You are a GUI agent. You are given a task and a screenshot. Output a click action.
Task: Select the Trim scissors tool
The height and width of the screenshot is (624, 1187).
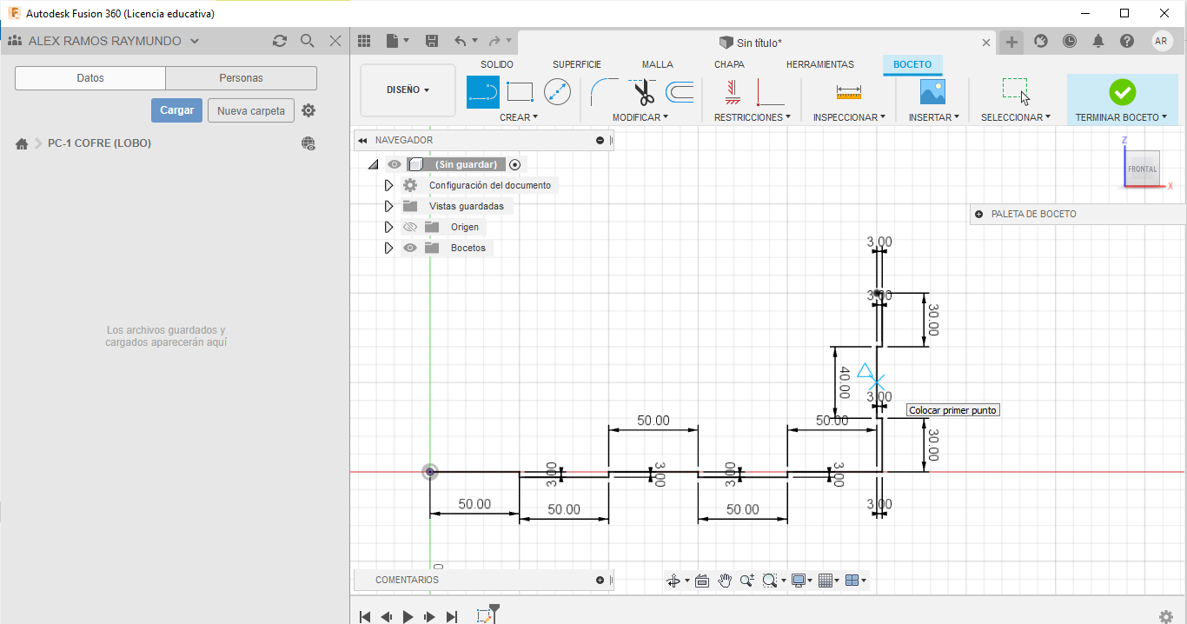643,91
